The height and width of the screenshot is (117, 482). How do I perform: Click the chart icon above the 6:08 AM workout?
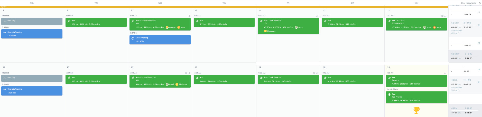click(317, 73)
